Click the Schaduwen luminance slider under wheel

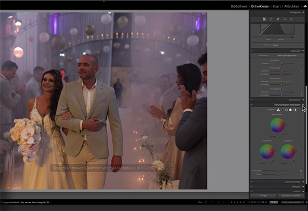pyautogui.click(x=267, y=163)
